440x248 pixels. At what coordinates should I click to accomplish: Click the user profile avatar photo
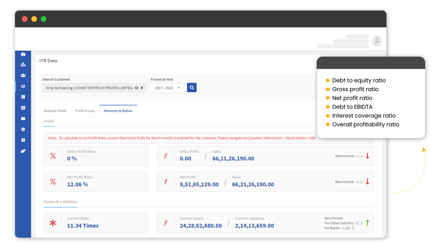click(x=377, y=41)
